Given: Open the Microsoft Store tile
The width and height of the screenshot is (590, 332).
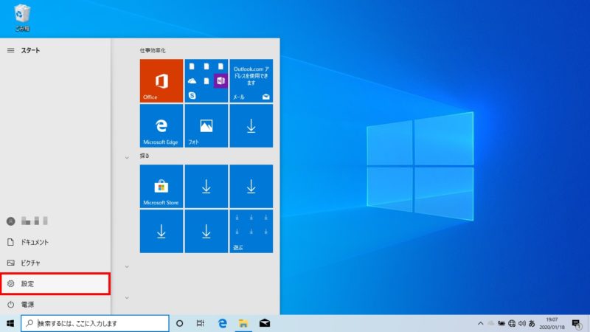Looking at the screenshot, I should (x=162, y=186).
